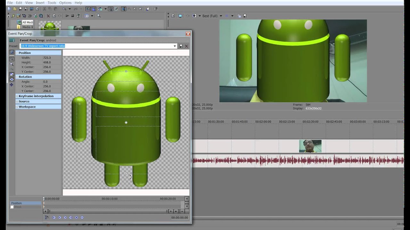410x230 pixels.
Task: Open the Preset dropdown list
Action: point(175,46)
